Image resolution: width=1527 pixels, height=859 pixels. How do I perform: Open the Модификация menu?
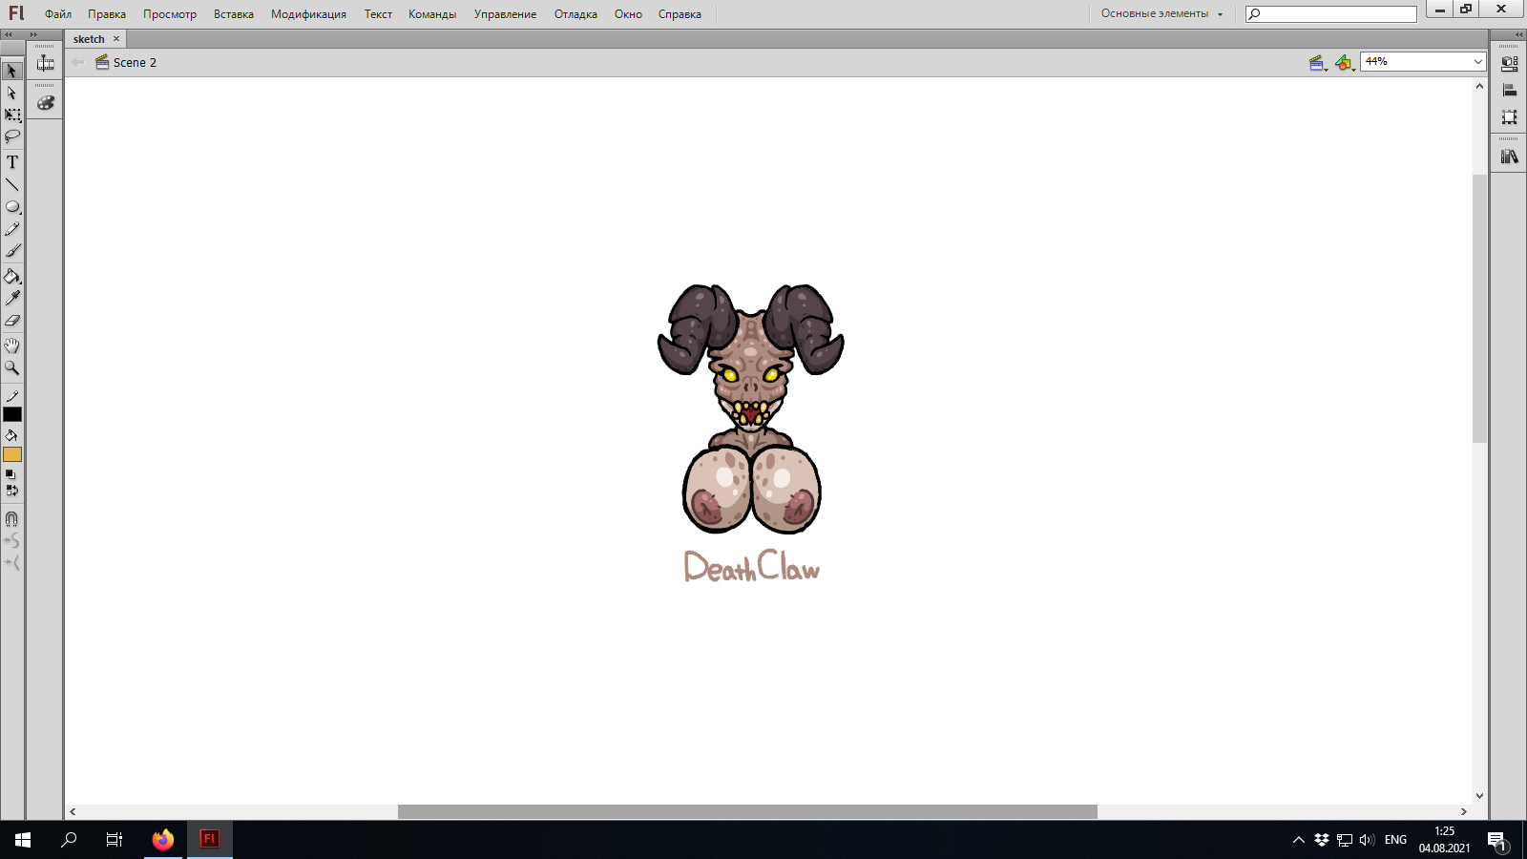(x=308, y=14)
